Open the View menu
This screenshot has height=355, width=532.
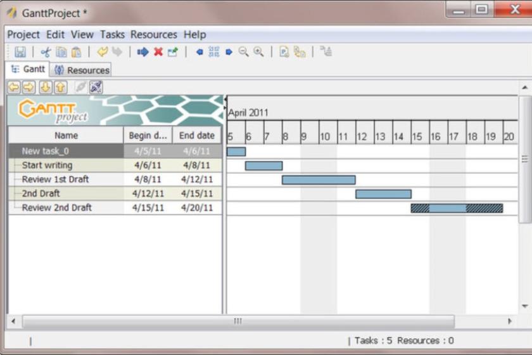point(82,35)
